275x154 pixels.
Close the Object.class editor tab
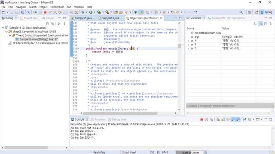click(x=161, y=18)
